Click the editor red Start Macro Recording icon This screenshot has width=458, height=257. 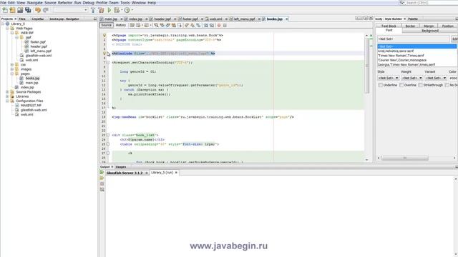219,26
